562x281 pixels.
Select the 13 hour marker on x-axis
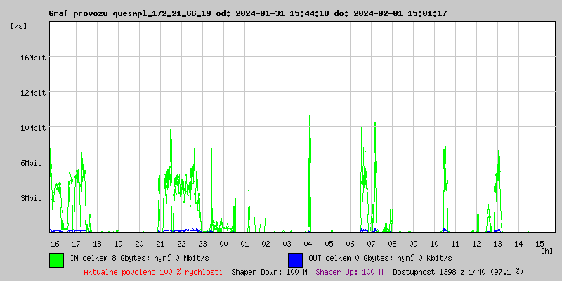tap(497, 243)
